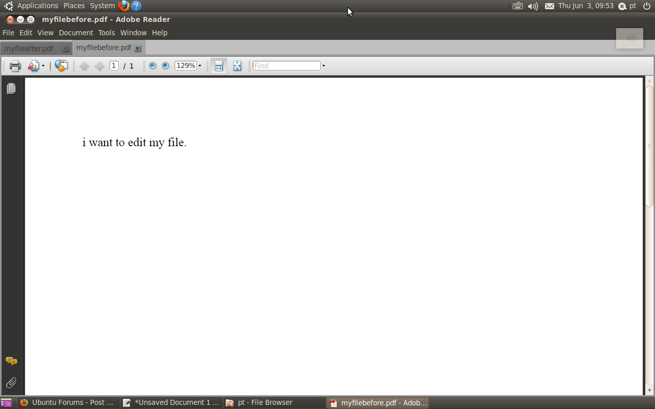Click the zoom in plus button

(165, 65)
